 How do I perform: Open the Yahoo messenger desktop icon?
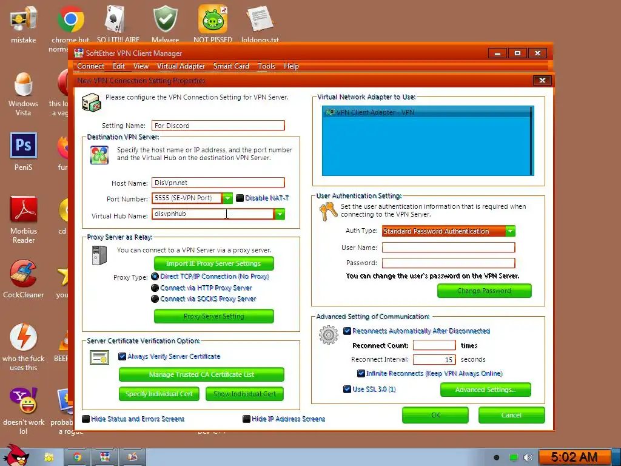coord(24,400)
